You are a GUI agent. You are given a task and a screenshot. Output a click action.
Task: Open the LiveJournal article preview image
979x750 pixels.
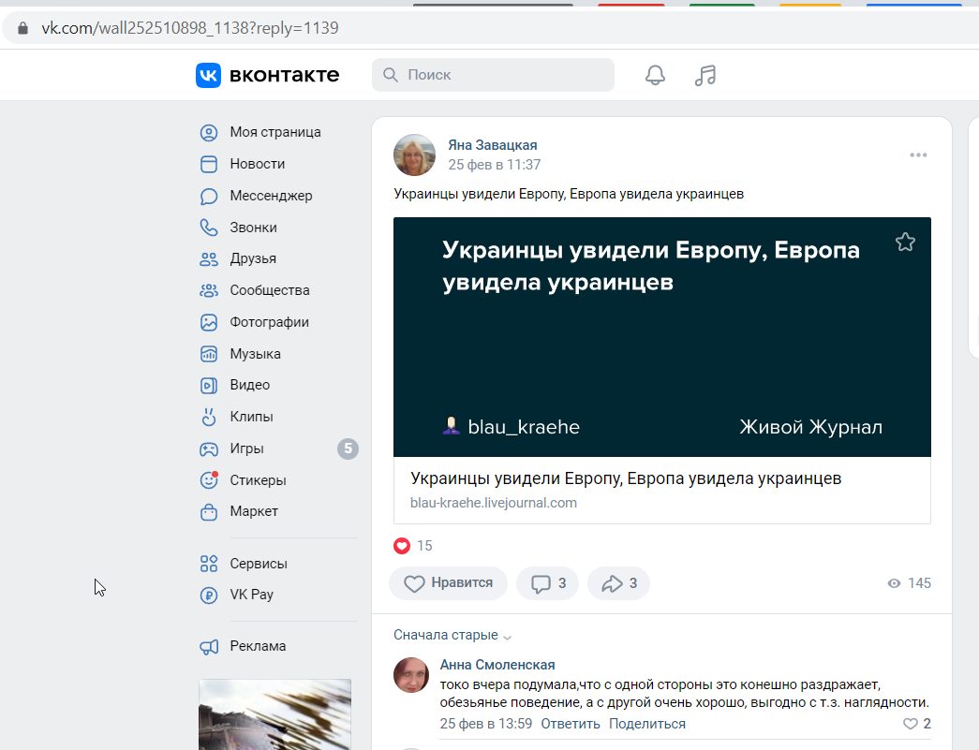tap(661, 337)
